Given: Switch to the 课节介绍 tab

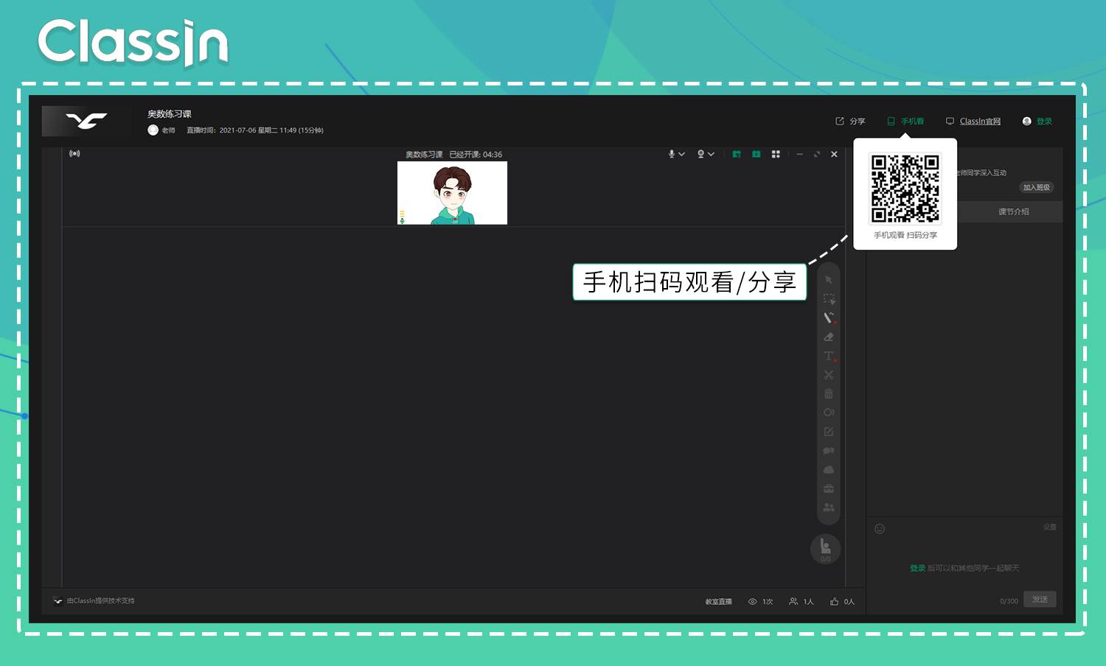Looking at the screenshot, I should tap(1014, 211).
